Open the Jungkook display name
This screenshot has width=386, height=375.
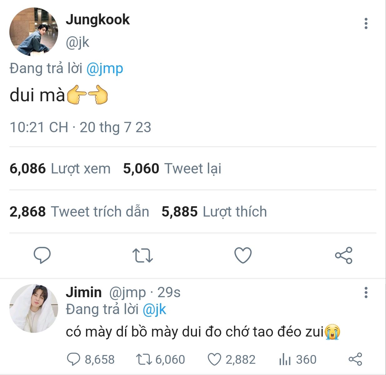98,20
